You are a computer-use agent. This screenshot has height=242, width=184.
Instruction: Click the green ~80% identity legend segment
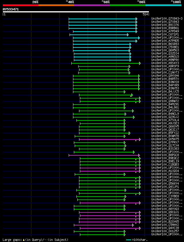coord(128,5)
